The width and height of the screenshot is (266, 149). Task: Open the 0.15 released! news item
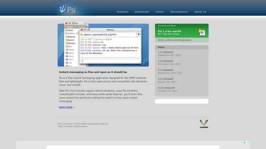[x=166, y=88]
